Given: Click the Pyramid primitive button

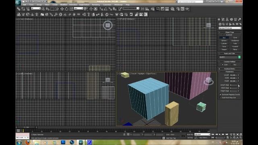Looking at the screenshot, I should coord(235,47).
